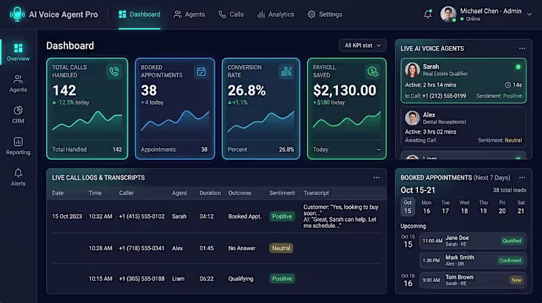Image resolution: width=542 pixels, height=303 pixels.
Task: Click Alex's avatar in live agents
Action: pyautogui.click(x=412, y=117)
